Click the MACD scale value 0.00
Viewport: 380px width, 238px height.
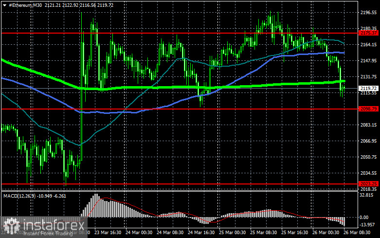click(364, 218)
